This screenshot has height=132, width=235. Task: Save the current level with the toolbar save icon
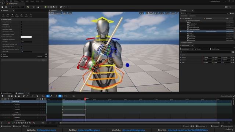click(2, 7)
